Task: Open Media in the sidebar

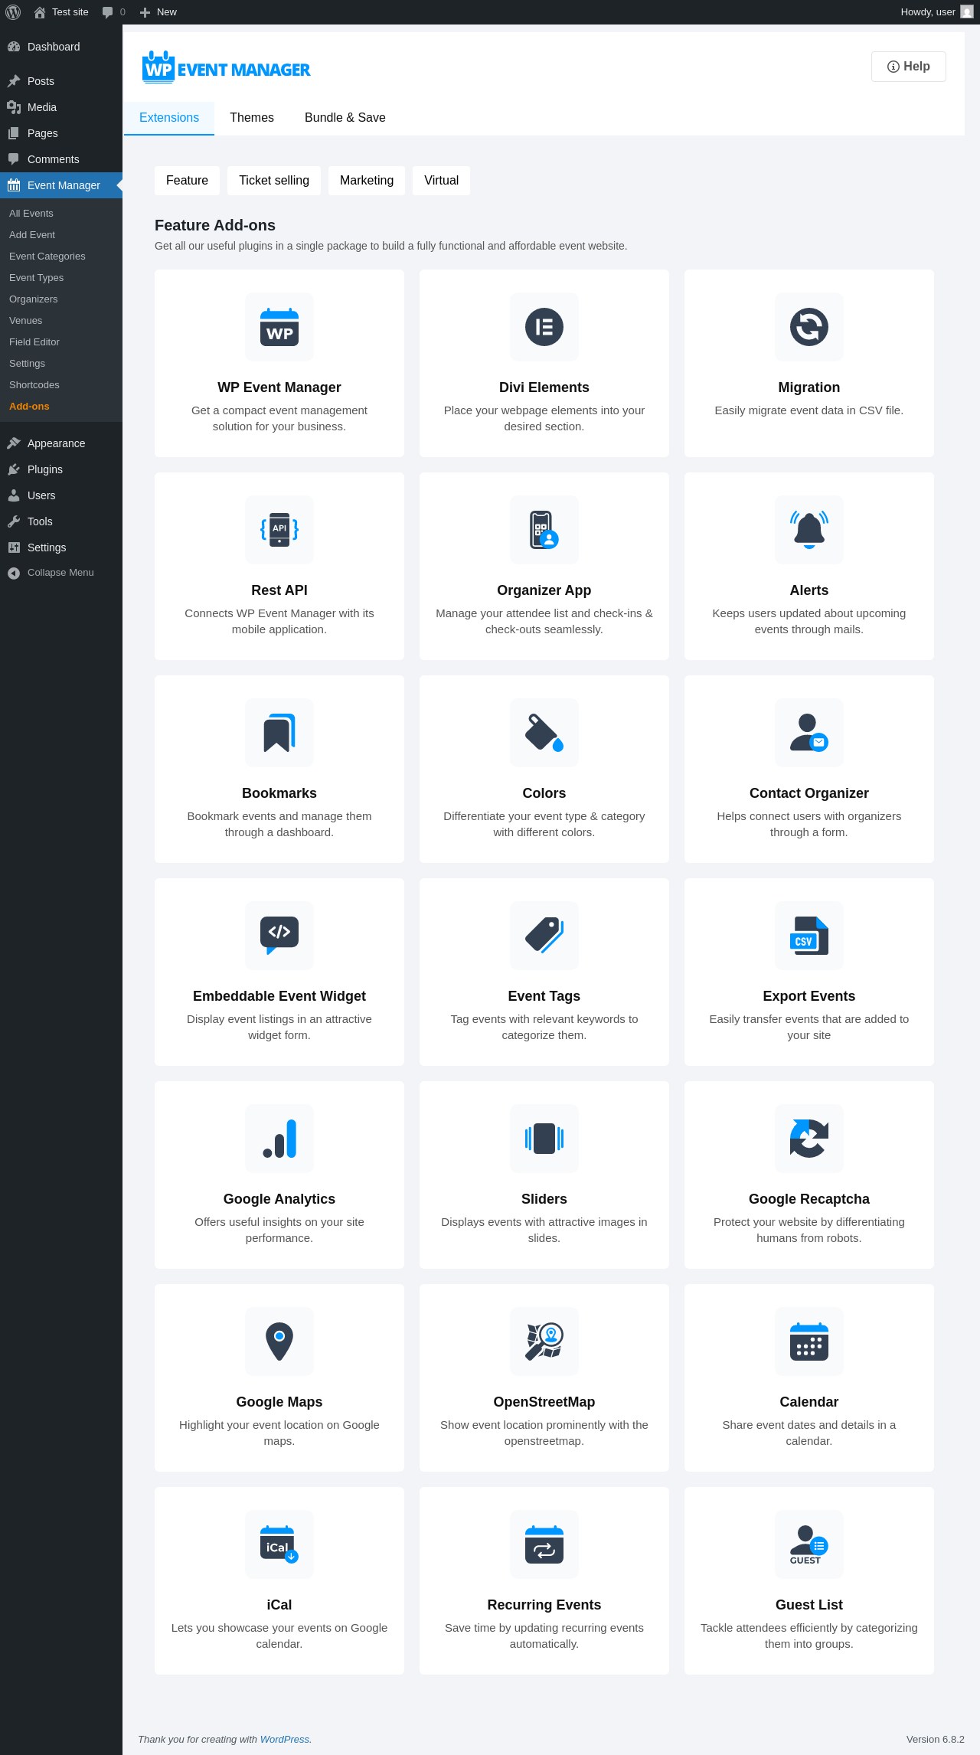Action: click(x=61, y=107)
